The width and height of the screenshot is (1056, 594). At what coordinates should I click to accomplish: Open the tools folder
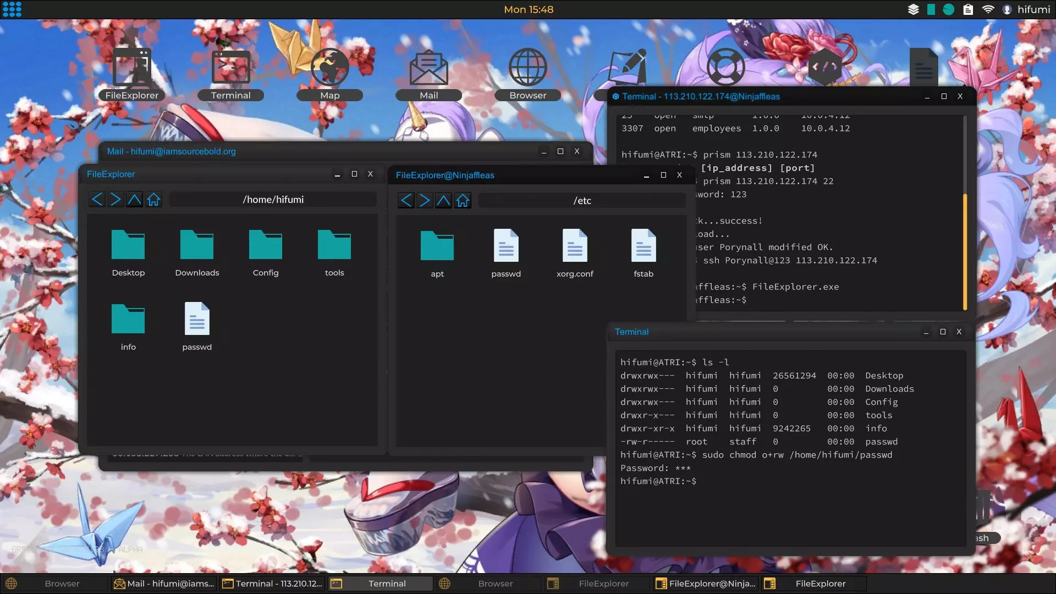(334, 252)
